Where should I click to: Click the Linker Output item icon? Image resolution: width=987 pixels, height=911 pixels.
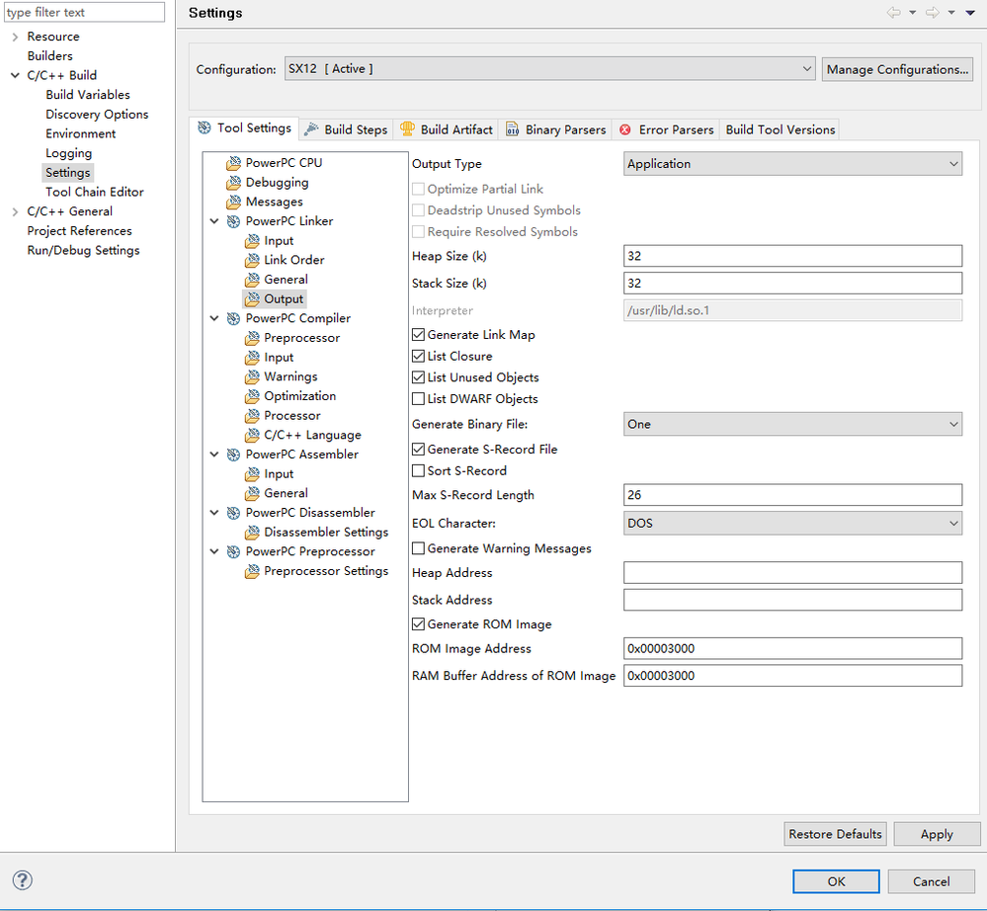(x=252, y=299)
